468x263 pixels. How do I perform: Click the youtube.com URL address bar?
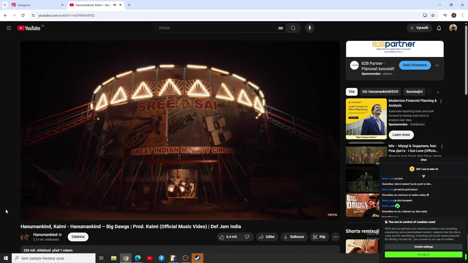coord(66,15)
